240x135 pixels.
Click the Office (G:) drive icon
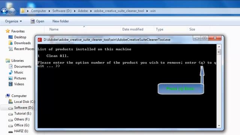tap(10, 126)
